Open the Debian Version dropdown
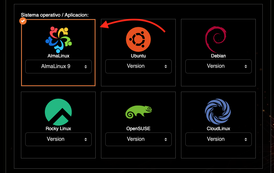Viewport: 274px width, 173px height. click(218, 66)
